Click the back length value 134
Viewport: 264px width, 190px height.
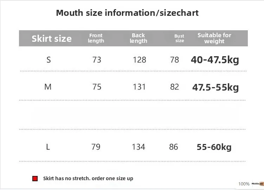[x=139, y=147]
